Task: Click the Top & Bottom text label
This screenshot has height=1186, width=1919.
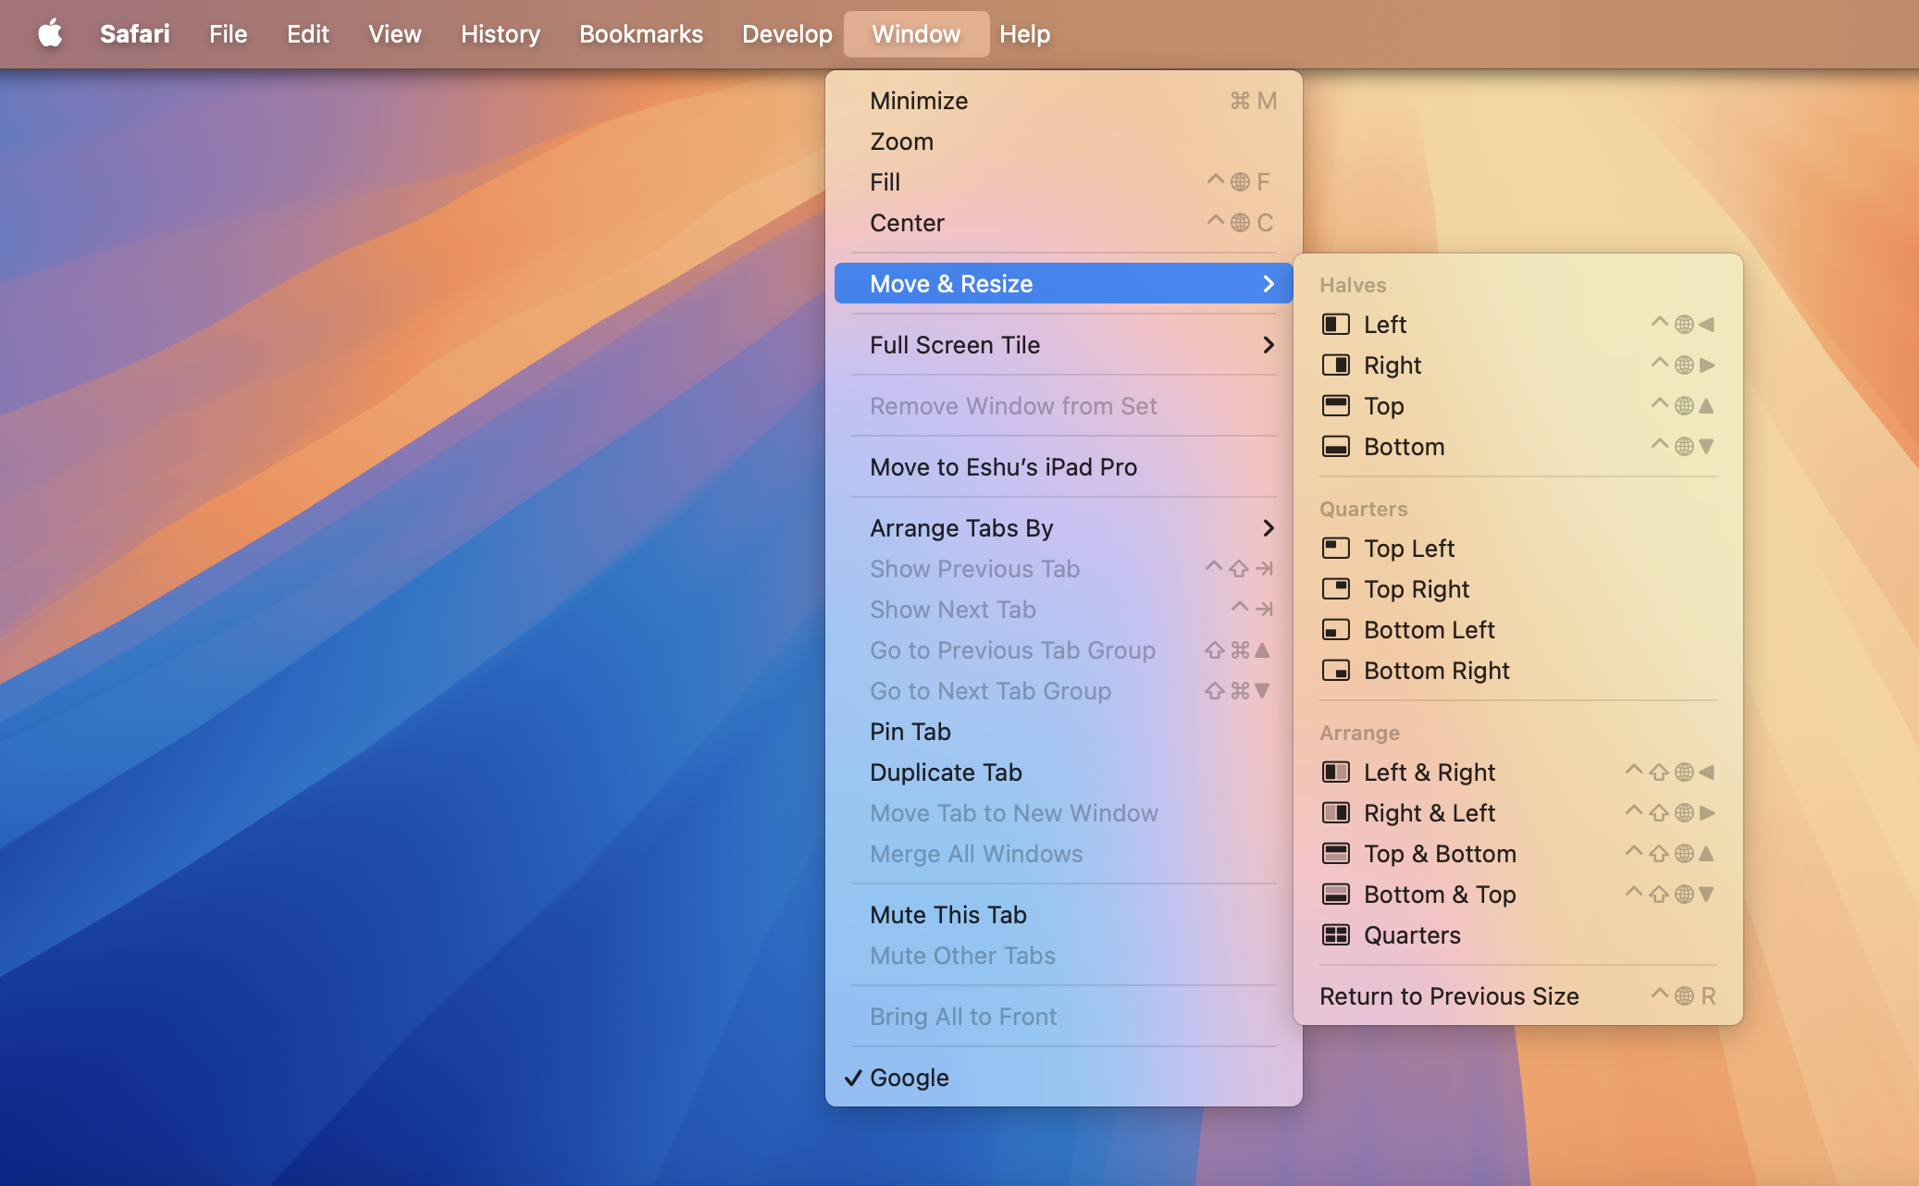Action: pos(1441,854)
